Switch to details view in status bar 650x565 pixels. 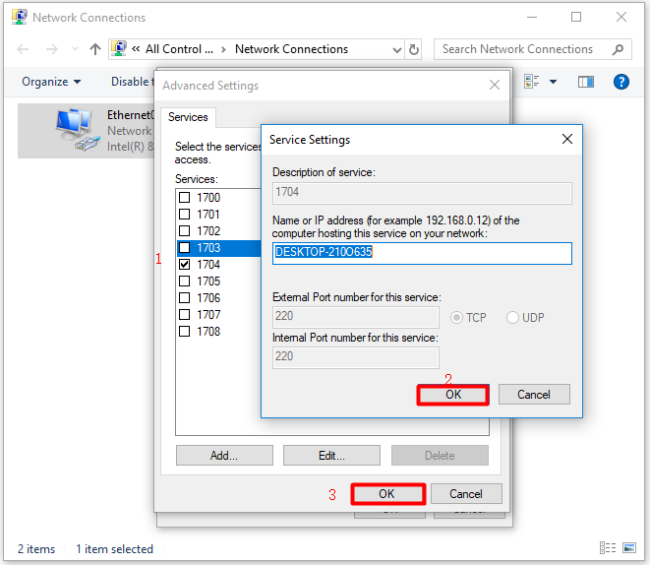(x=608, y=548)
